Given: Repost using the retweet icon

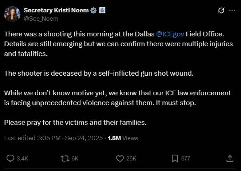Looking at the screenshot, I should pos(65,159).
